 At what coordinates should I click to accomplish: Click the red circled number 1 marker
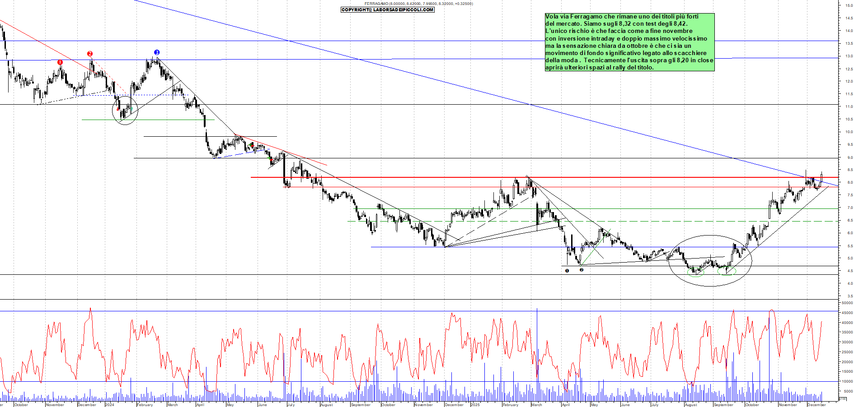[x=60, y=62]
